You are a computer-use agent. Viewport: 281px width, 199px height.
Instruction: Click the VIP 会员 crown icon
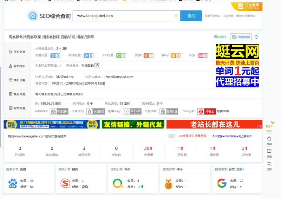(269, 127)
